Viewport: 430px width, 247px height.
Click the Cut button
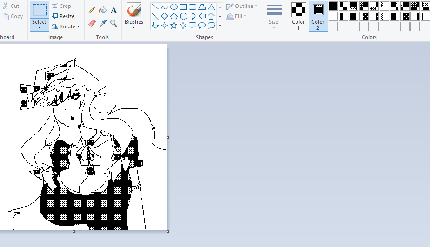(11, 6)
